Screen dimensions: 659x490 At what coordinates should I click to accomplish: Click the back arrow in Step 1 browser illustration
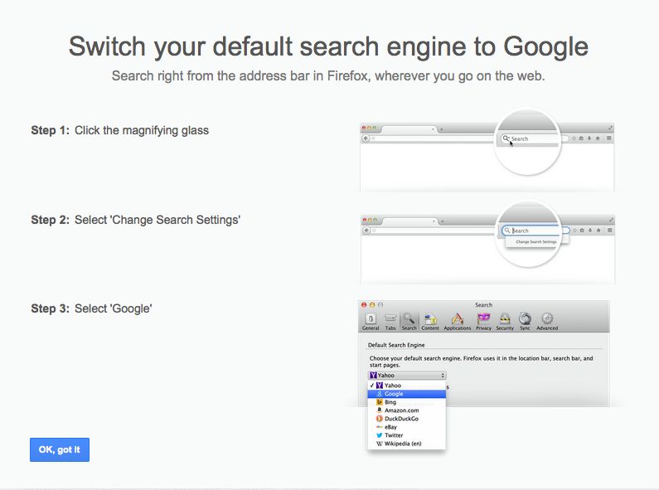coord(366,138)
